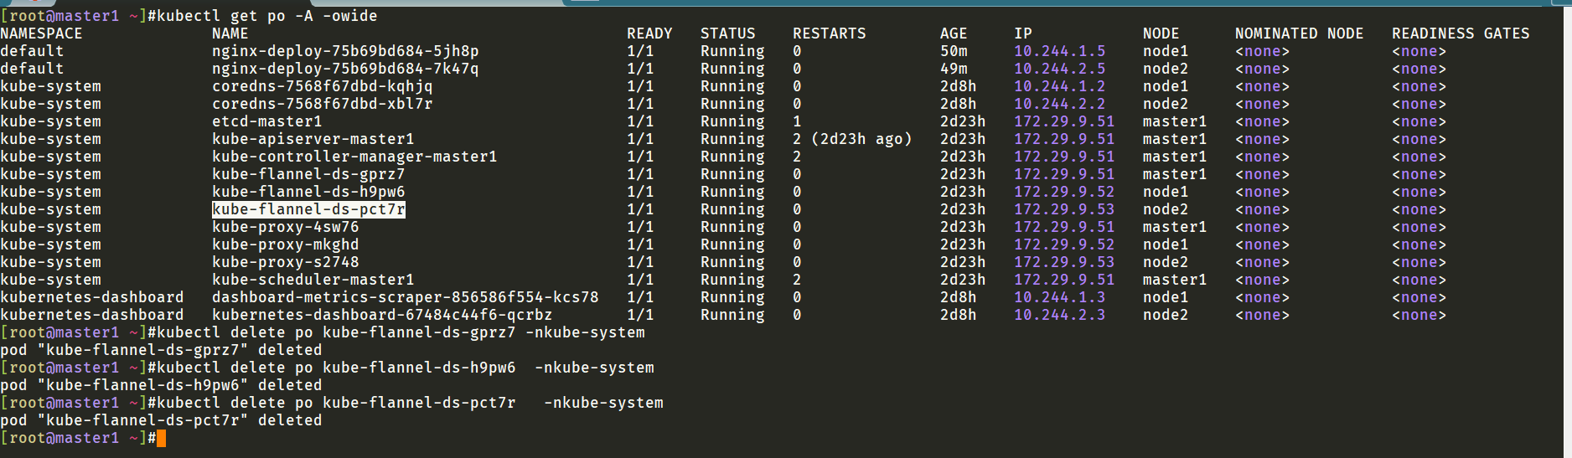Click output pod "kube-flannel-ds-pct7r" deleted

[x=161, y=420]
